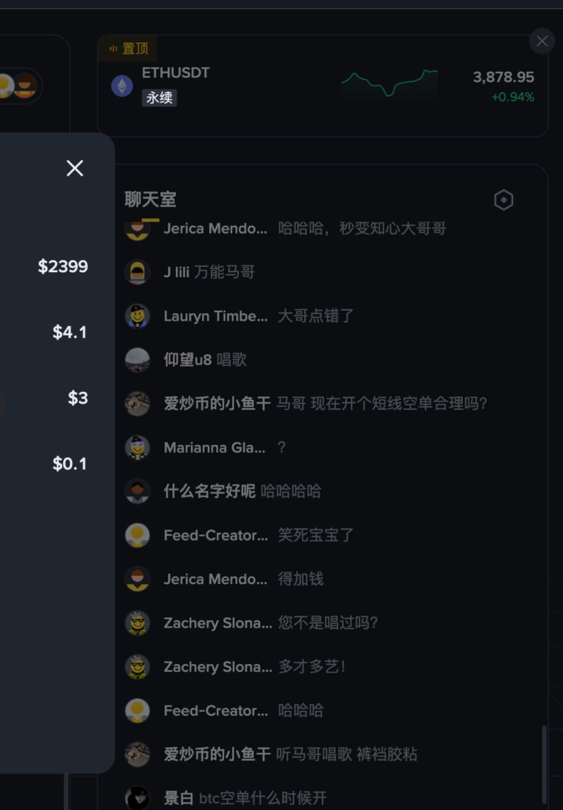Open chat room settings hexagon icon

click(x=503, y=201)
